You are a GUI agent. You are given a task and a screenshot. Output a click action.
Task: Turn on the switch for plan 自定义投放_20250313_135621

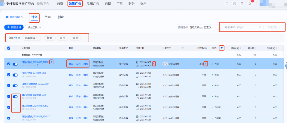[x=15, y=107]
